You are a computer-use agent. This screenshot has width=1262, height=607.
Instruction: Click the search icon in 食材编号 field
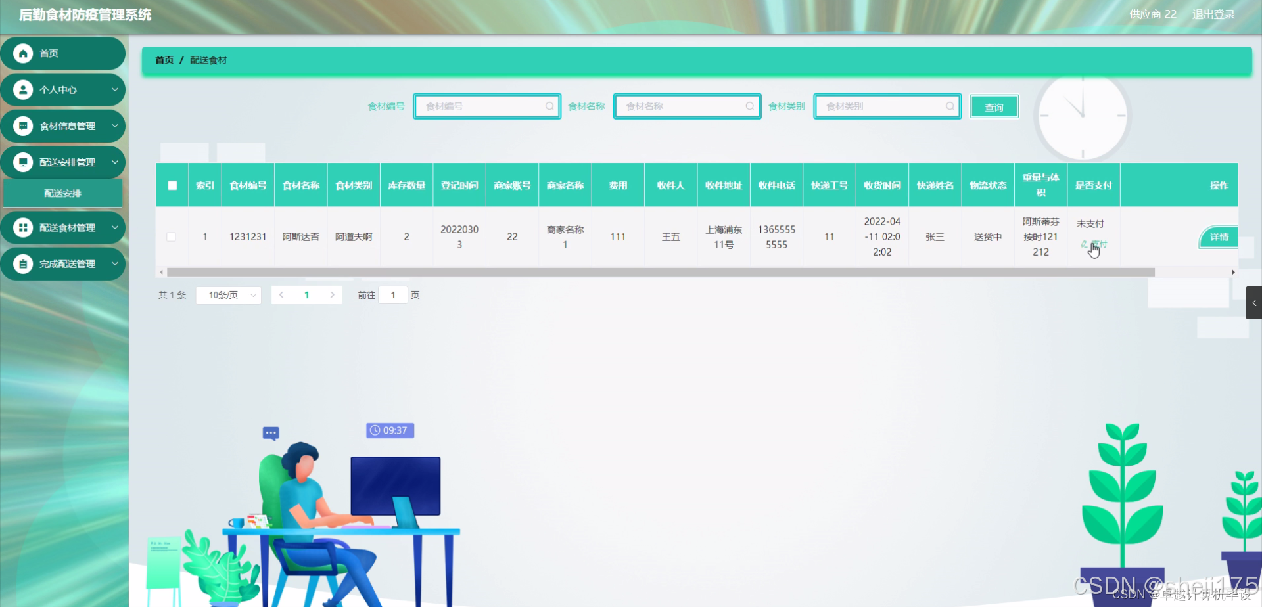[549, 106]
